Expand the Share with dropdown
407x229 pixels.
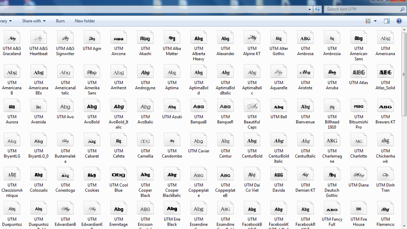point(33,21)
